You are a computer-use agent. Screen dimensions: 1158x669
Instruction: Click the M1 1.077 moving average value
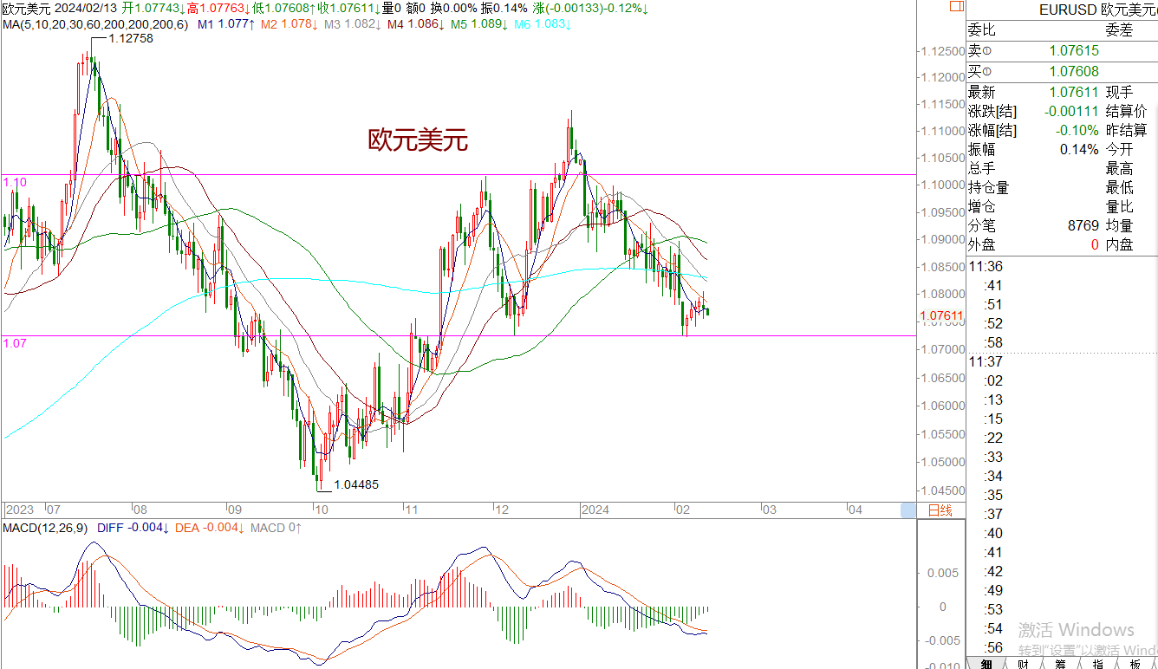224,24
